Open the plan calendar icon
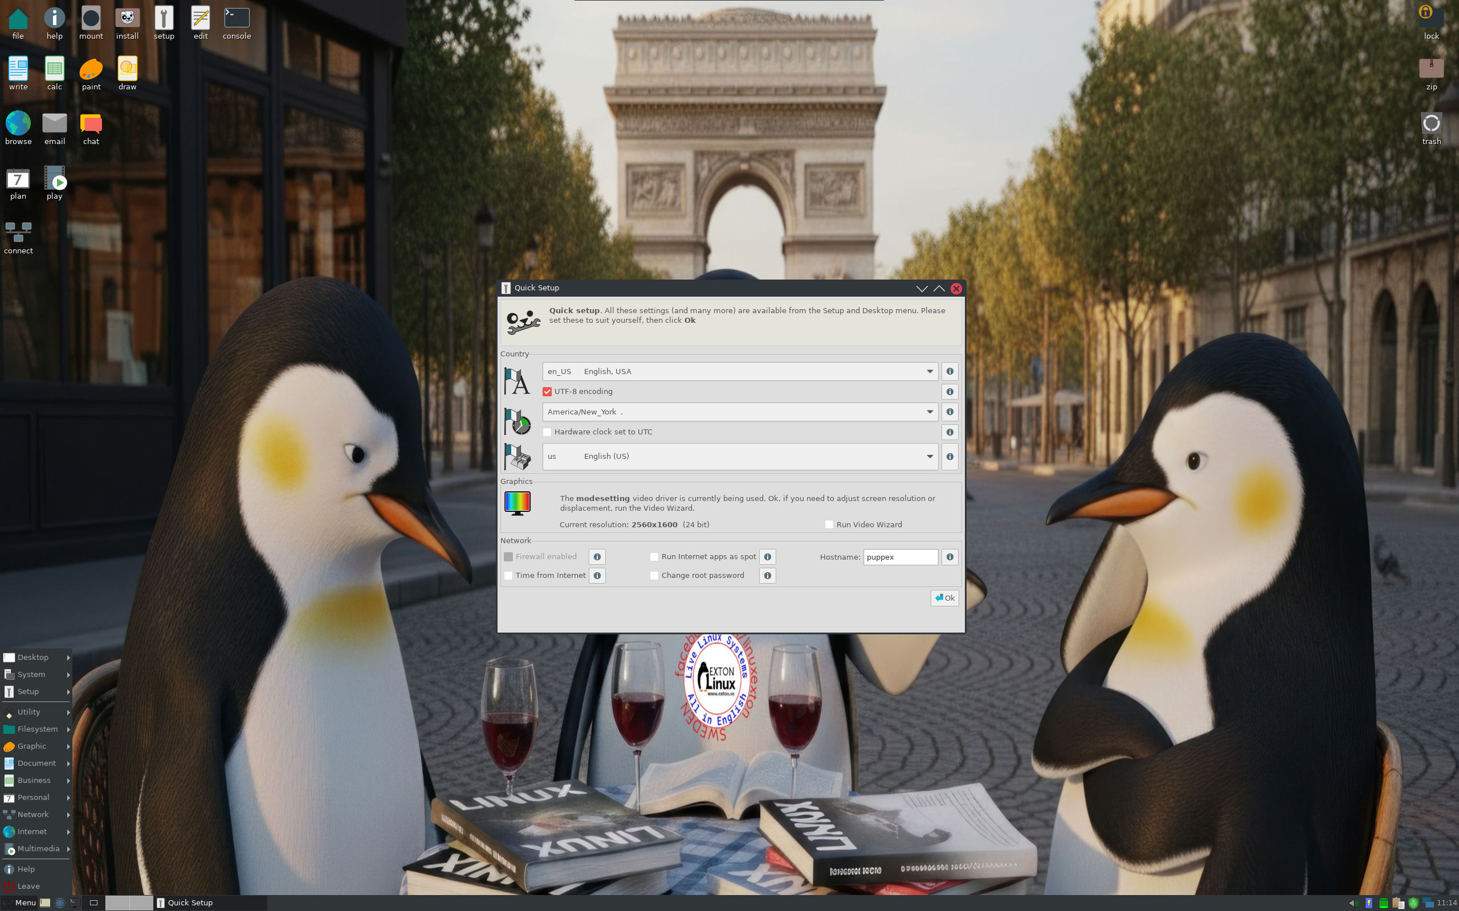Screen dimensions: 1459x911 (18, 183)
